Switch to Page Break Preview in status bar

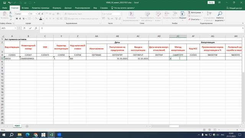tap(215, 130)
